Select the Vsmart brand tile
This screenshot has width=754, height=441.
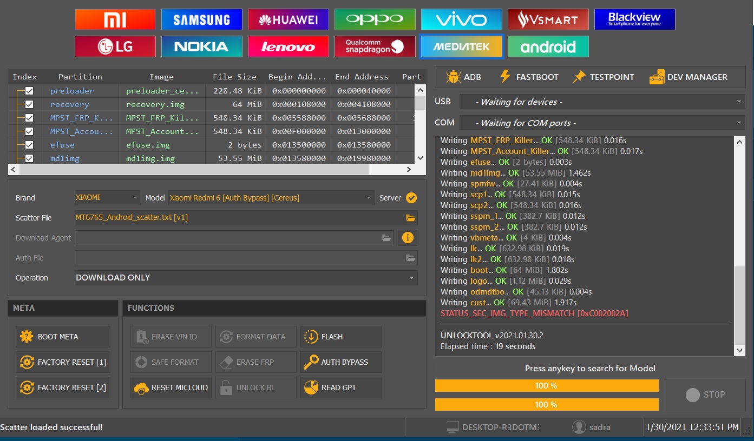(548, 19)
